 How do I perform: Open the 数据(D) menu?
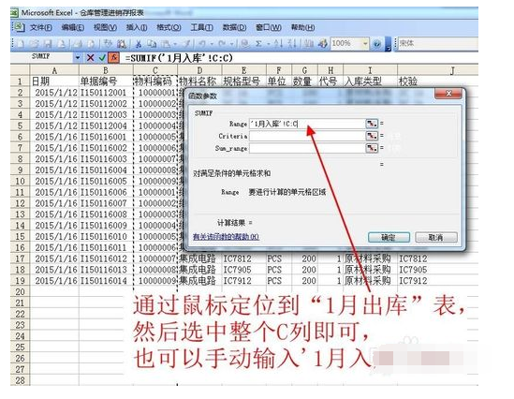(x=234, y=27)
